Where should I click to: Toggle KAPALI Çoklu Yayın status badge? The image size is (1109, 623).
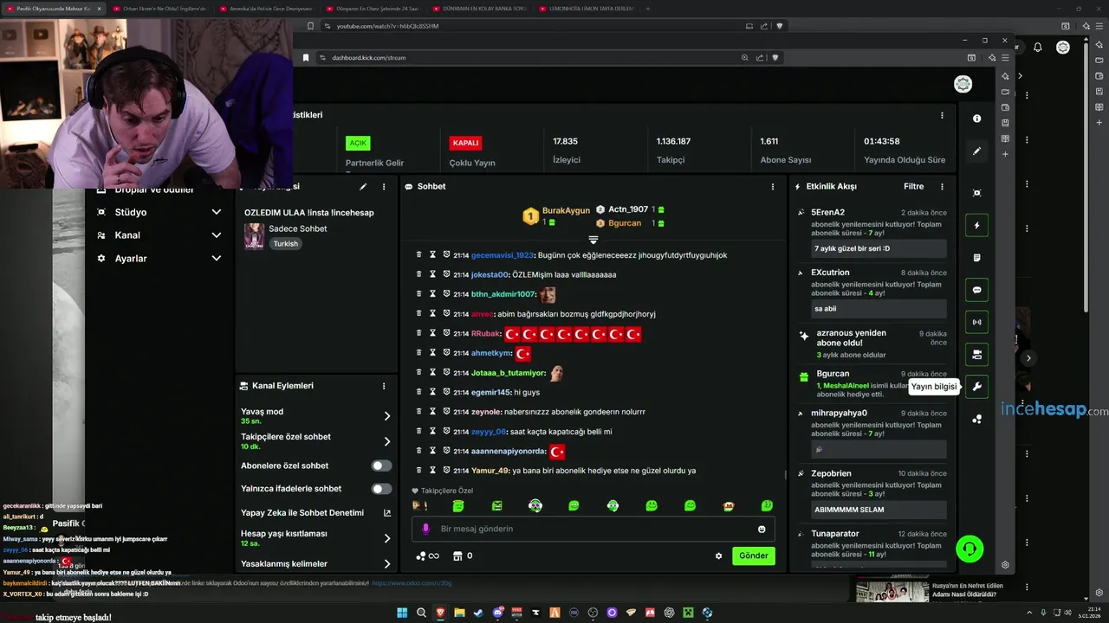(465, 143)
